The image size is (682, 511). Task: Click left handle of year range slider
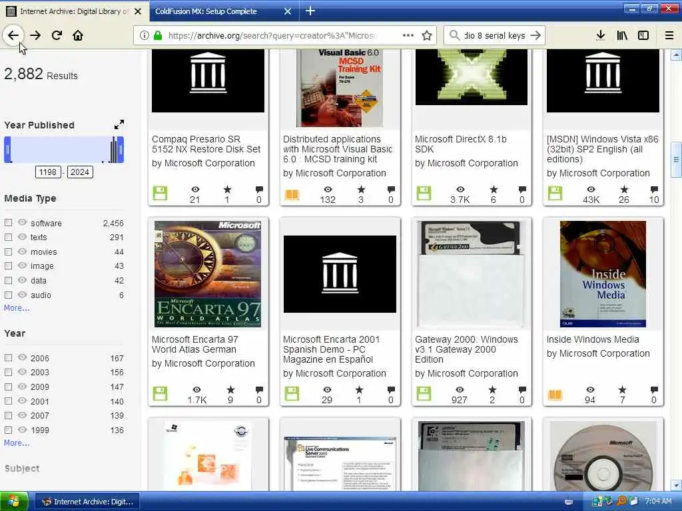[7, 150]
